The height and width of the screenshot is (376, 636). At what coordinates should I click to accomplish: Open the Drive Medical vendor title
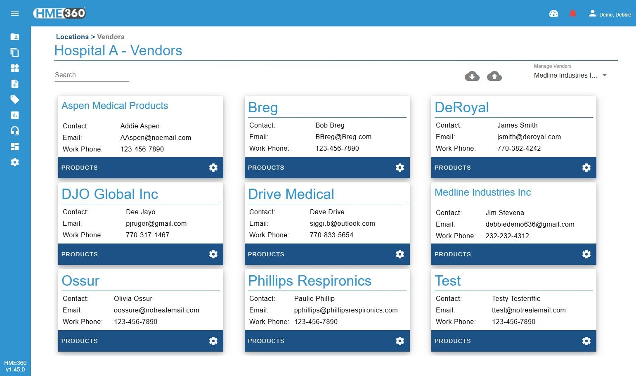291,194
